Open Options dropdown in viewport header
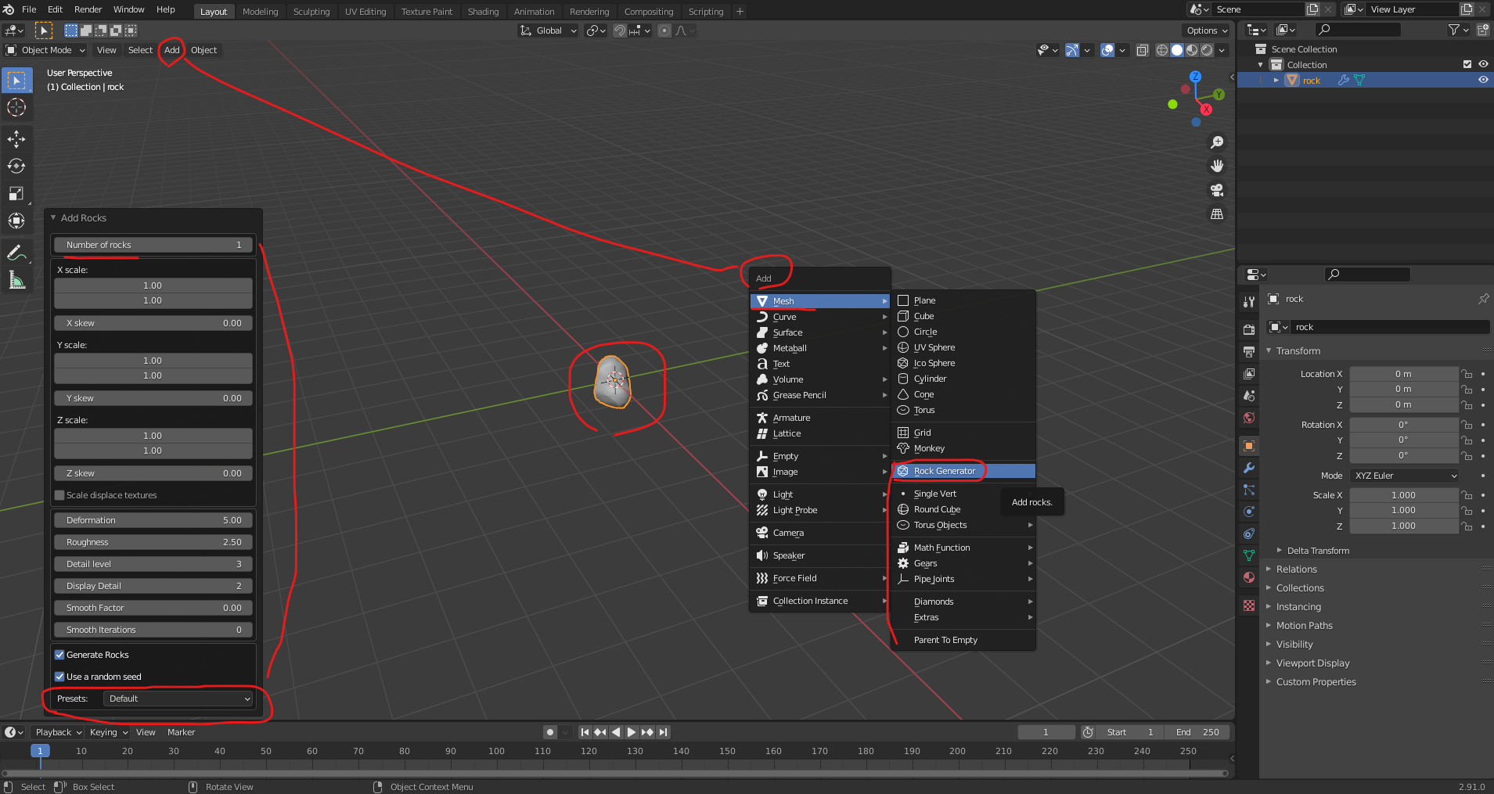Viewport: 1494px width, 794px height. tap(1206, 31)
